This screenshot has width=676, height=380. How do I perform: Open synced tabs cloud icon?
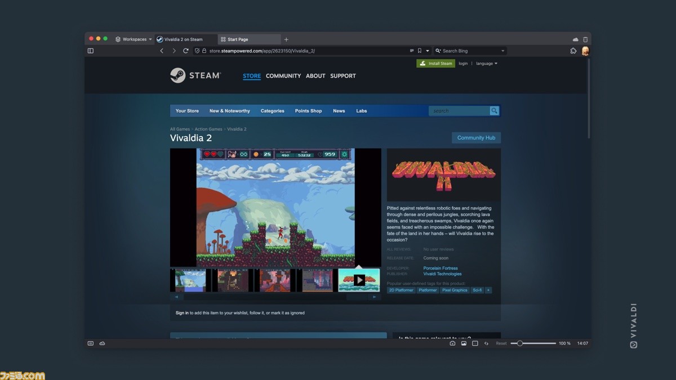(575, 39)
